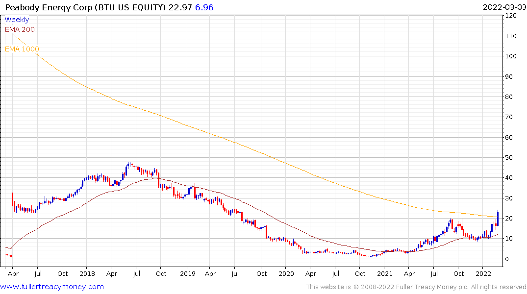Click the y-axis label 30
527x294 pixels.
509,198
